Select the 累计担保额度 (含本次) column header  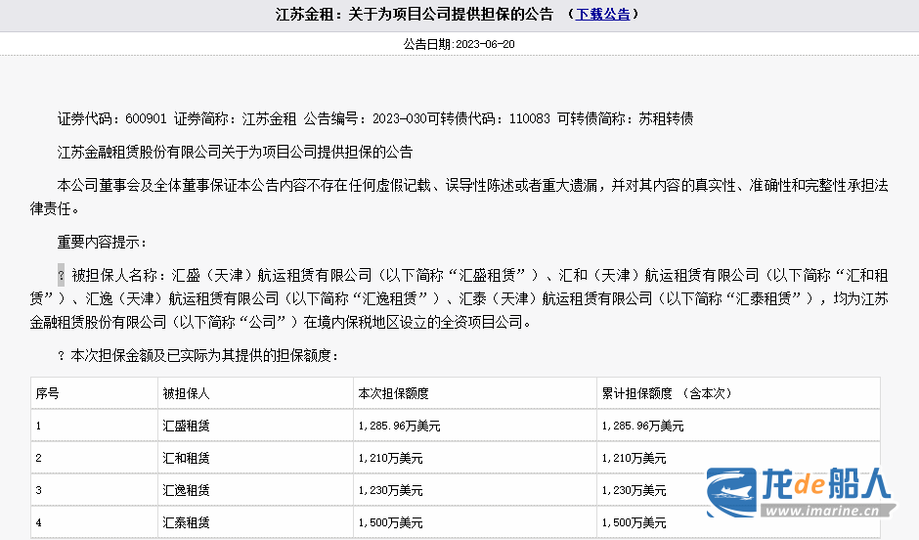(x=667, y=393)
